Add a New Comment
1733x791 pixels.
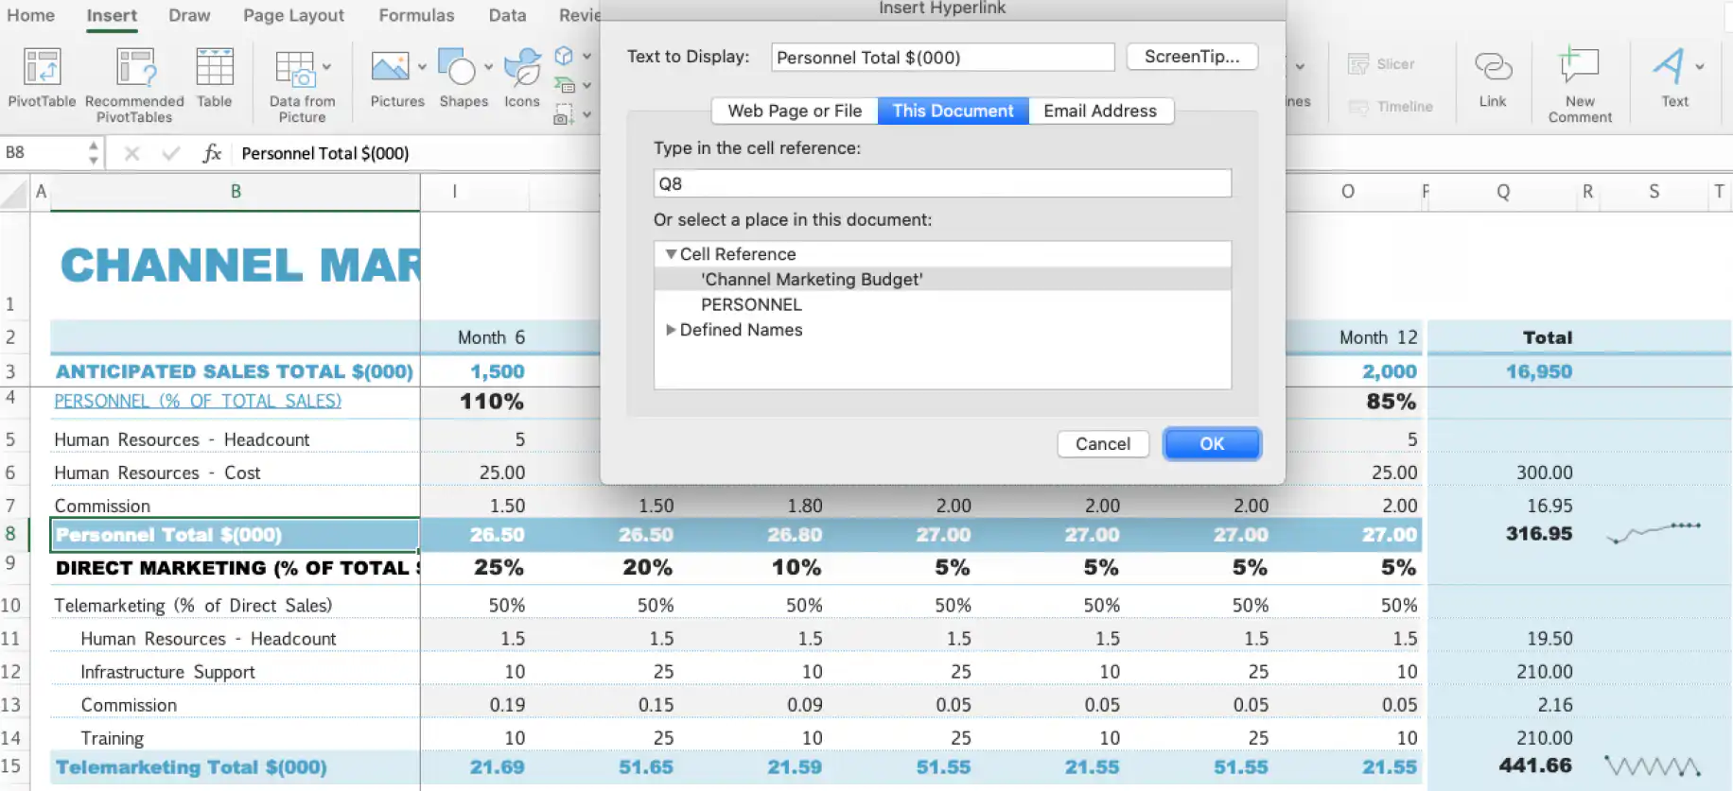click(x=1580, y=85)
